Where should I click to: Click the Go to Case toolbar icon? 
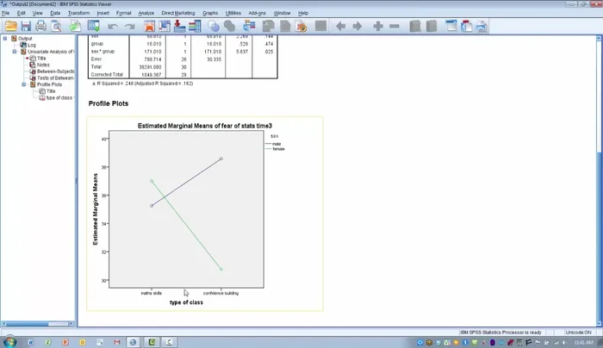(x=165, y=26)
